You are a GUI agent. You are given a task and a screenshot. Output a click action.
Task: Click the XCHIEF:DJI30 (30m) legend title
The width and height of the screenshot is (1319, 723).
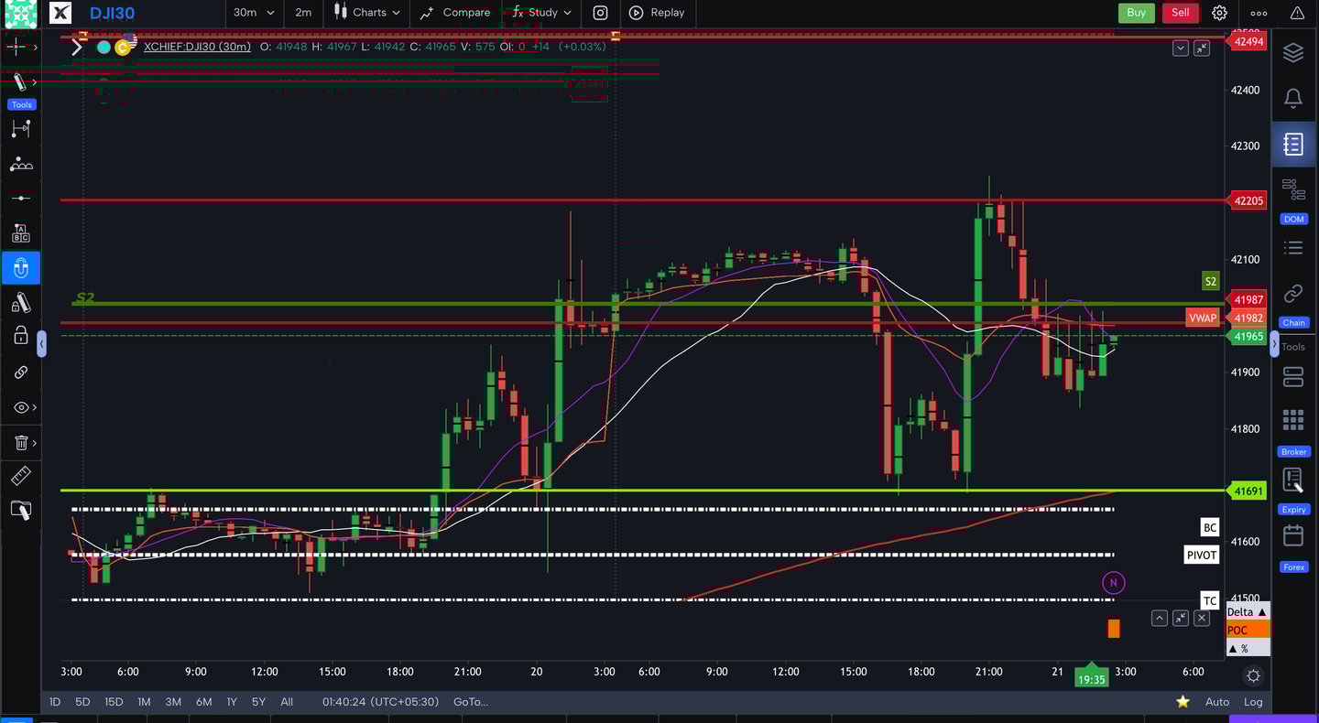pos(197,46)
